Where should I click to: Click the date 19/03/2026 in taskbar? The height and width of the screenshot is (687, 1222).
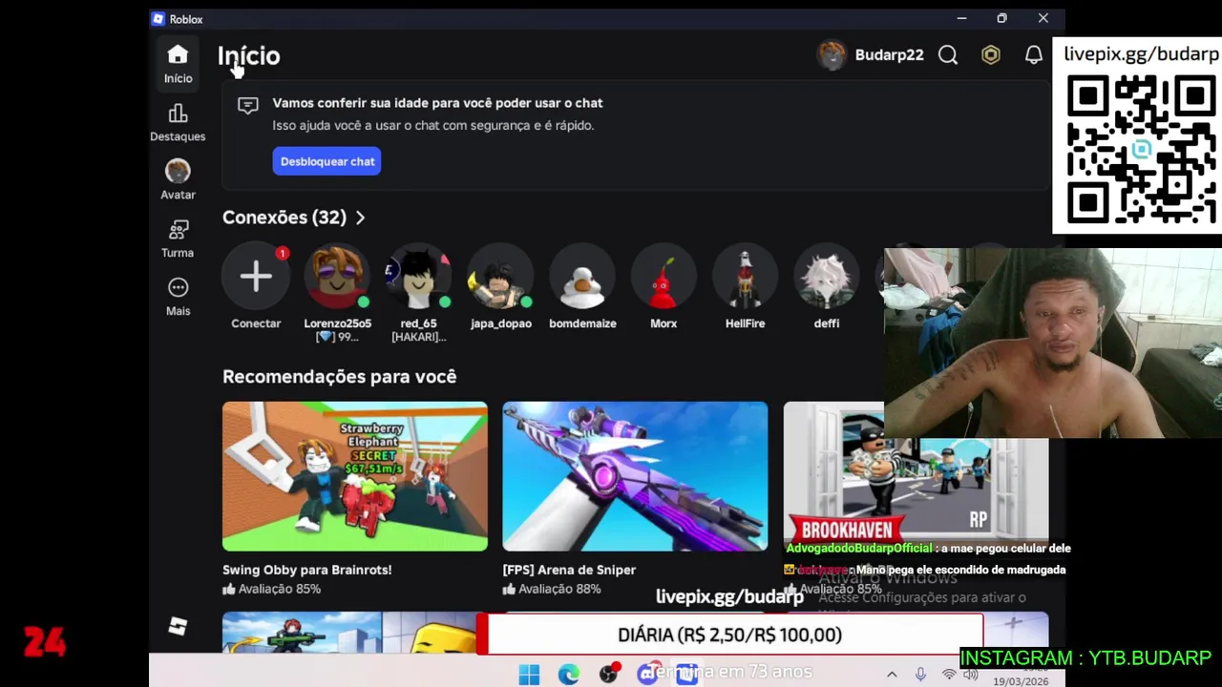(x=1020, y=681)
